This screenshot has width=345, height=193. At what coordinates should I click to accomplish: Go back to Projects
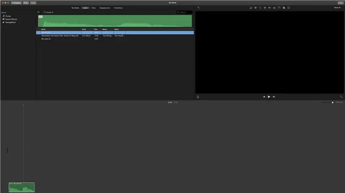(x=16, y=3)
